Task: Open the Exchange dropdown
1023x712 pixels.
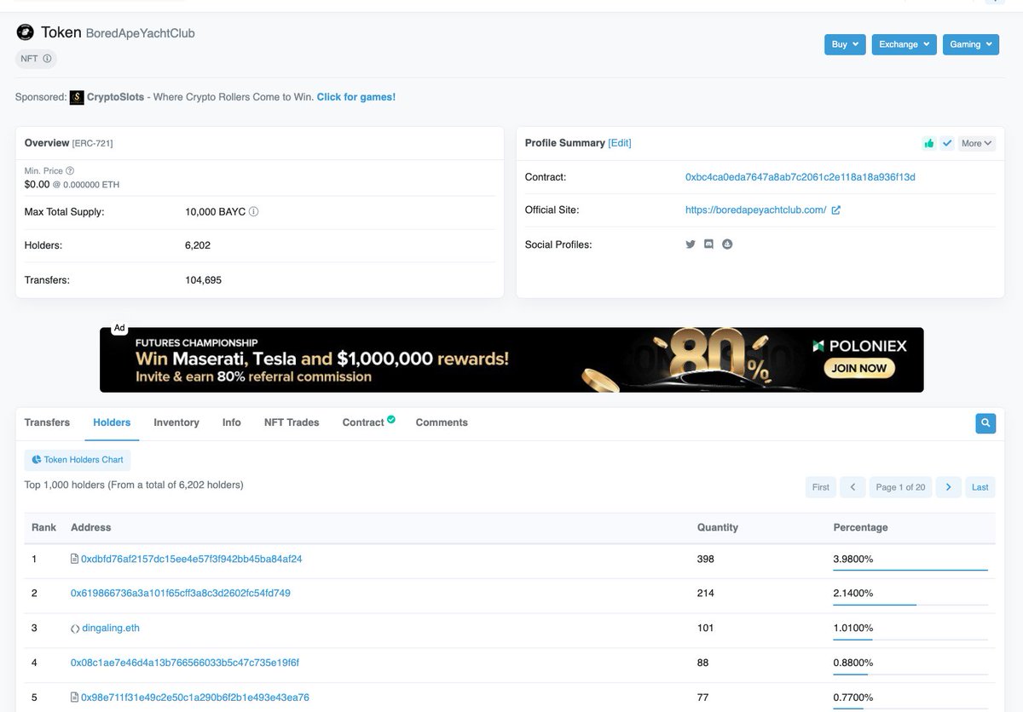Action: click(904, 43)
